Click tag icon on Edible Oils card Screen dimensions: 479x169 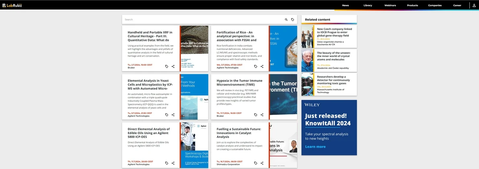tap(167, 163)
